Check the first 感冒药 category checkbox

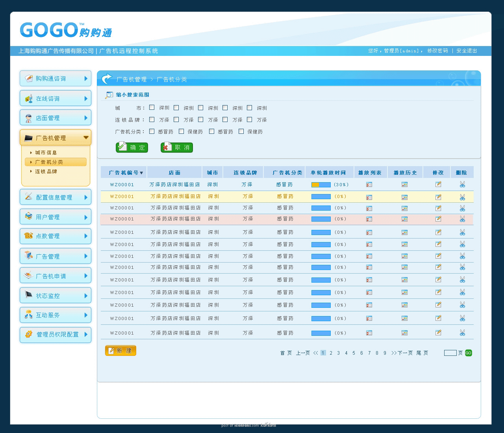coord(152,131)
